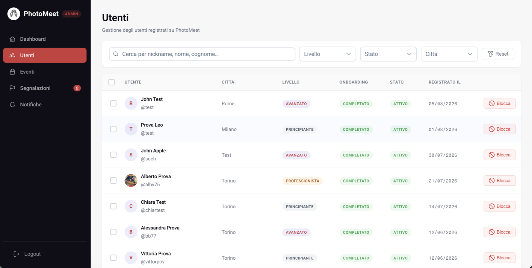Reset the user filters
532x268 pixels.
(x=498, y=54)
